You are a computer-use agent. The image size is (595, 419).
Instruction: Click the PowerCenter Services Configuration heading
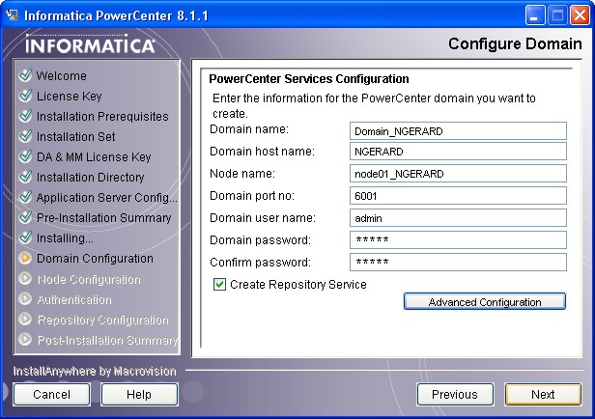(309, 78)
